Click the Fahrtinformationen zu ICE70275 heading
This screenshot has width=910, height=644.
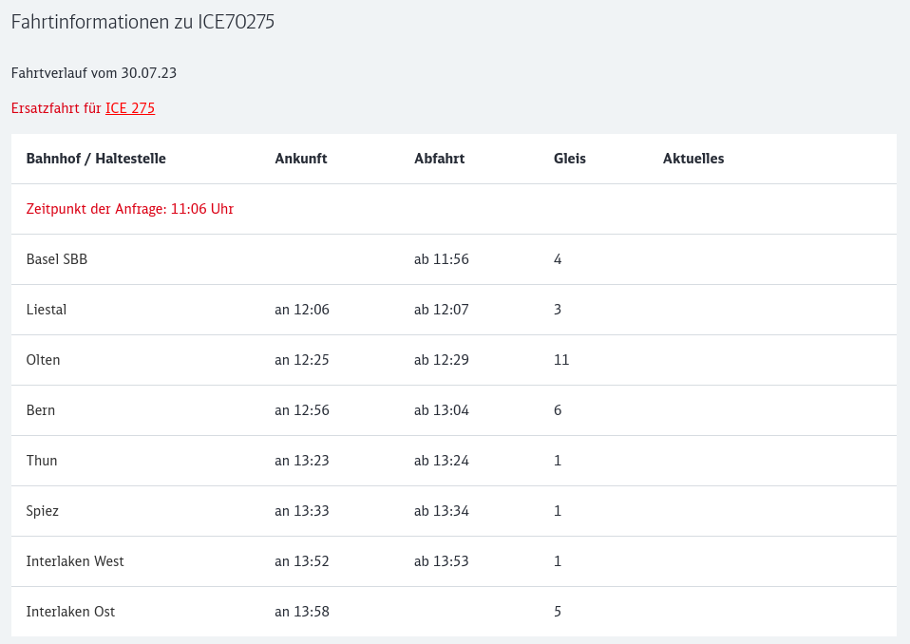142,23
